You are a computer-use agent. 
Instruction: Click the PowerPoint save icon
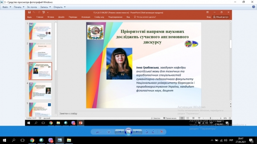click(29, 12)
